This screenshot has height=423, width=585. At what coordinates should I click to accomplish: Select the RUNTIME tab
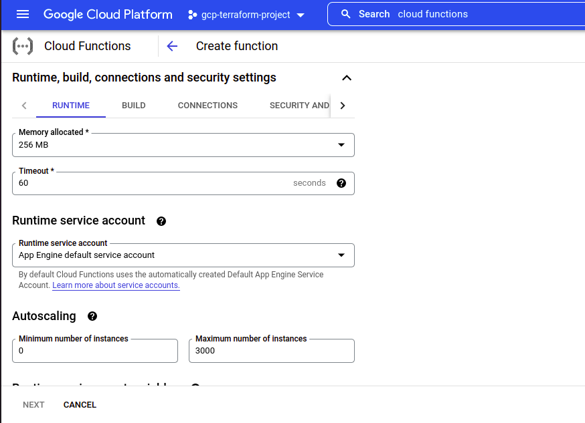[71, 106]
